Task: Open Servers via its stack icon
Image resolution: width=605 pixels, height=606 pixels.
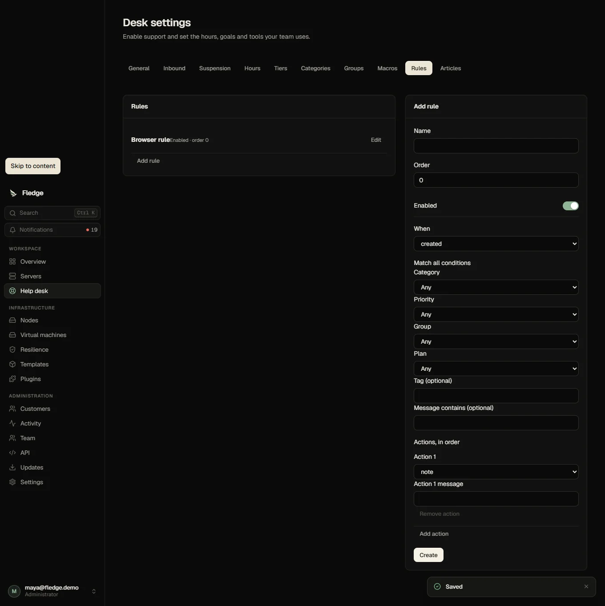Action: 12,276
